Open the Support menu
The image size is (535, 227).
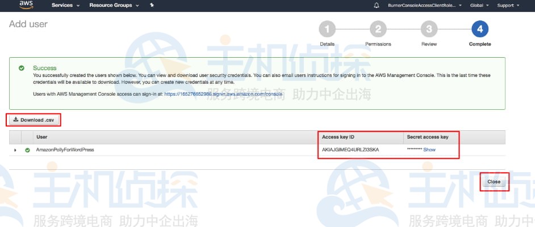click(508, 6)
